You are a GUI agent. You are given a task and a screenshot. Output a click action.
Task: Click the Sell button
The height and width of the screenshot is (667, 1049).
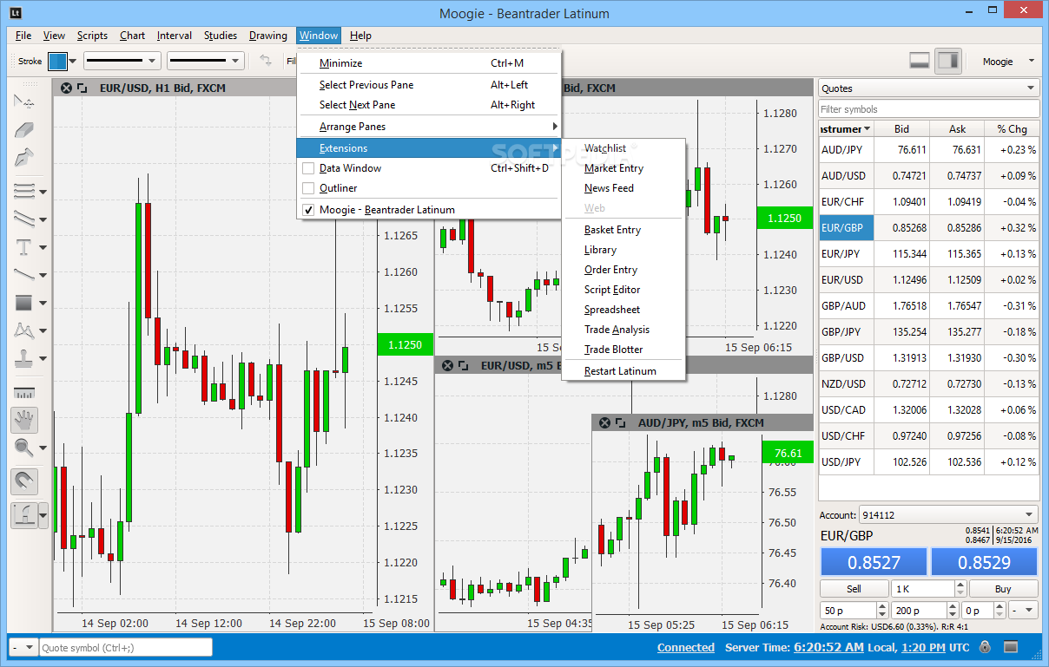coord(854,589)
